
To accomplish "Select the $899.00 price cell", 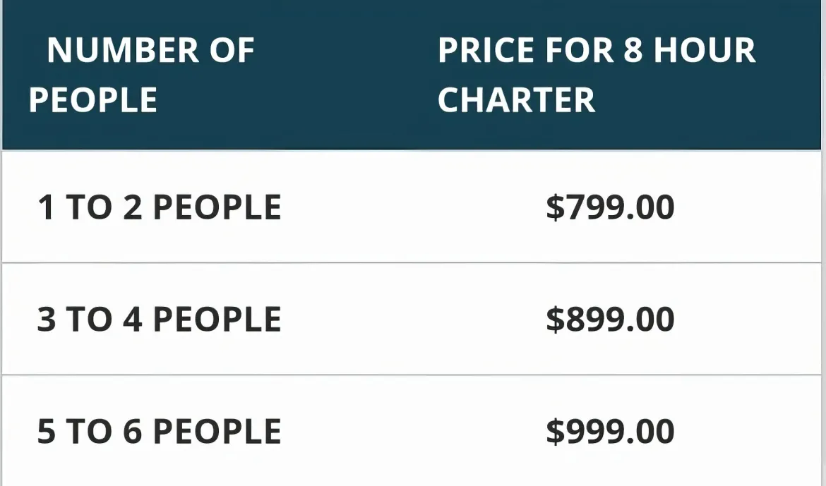I will click(610, 319).
